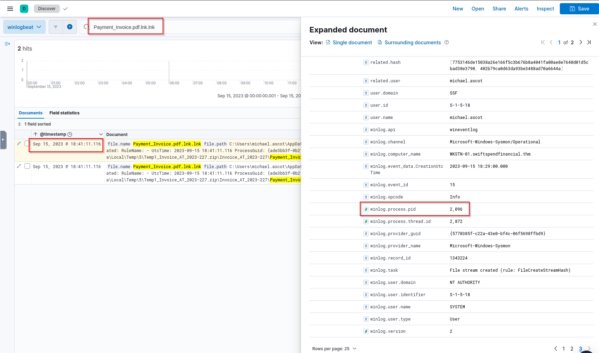The image size is (599, 353).
Task: Open the Inspect menu item
Action: click(x=545, y=9)
